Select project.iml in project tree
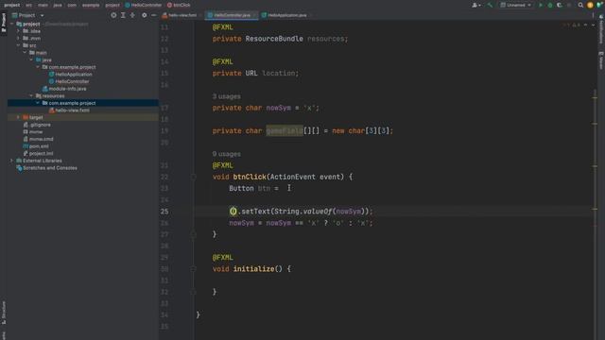605x340 pixels. pyautogui.click(x=38, y=153)
